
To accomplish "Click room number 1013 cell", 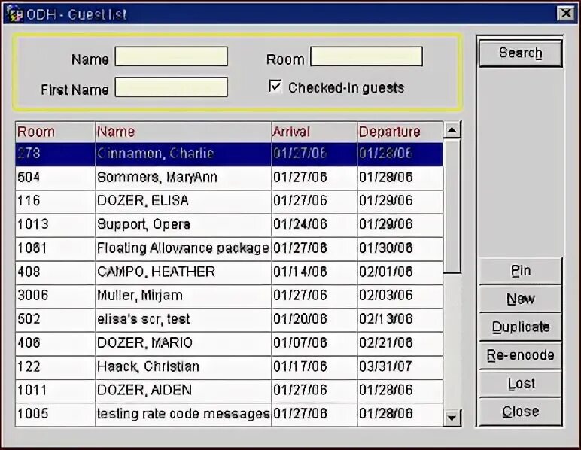I will pyautogui.click(x=55, y=225).
